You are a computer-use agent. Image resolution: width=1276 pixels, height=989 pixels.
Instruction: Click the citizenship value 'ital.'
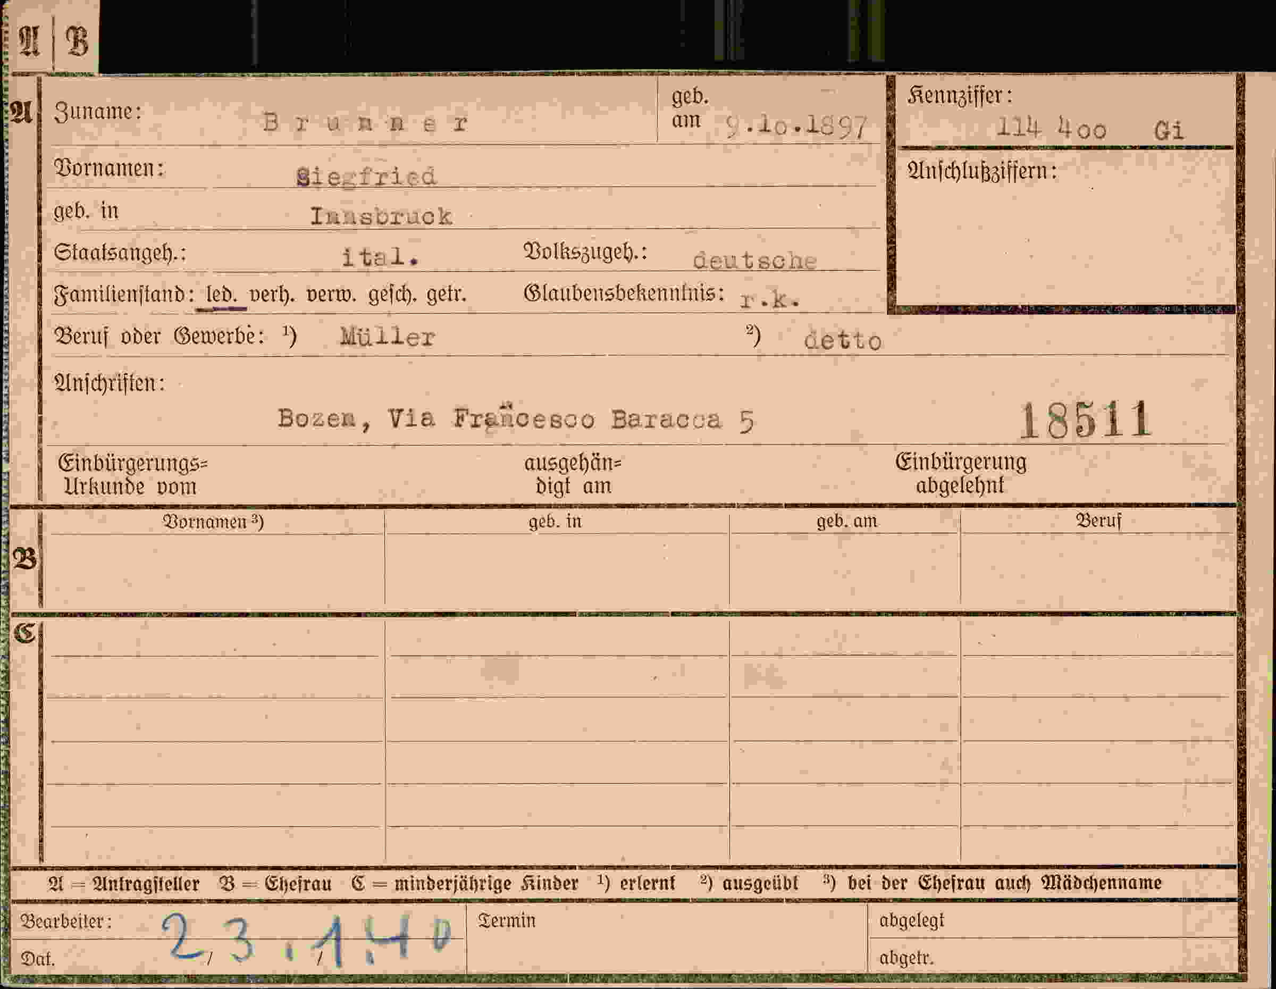[x=380, y=256]
